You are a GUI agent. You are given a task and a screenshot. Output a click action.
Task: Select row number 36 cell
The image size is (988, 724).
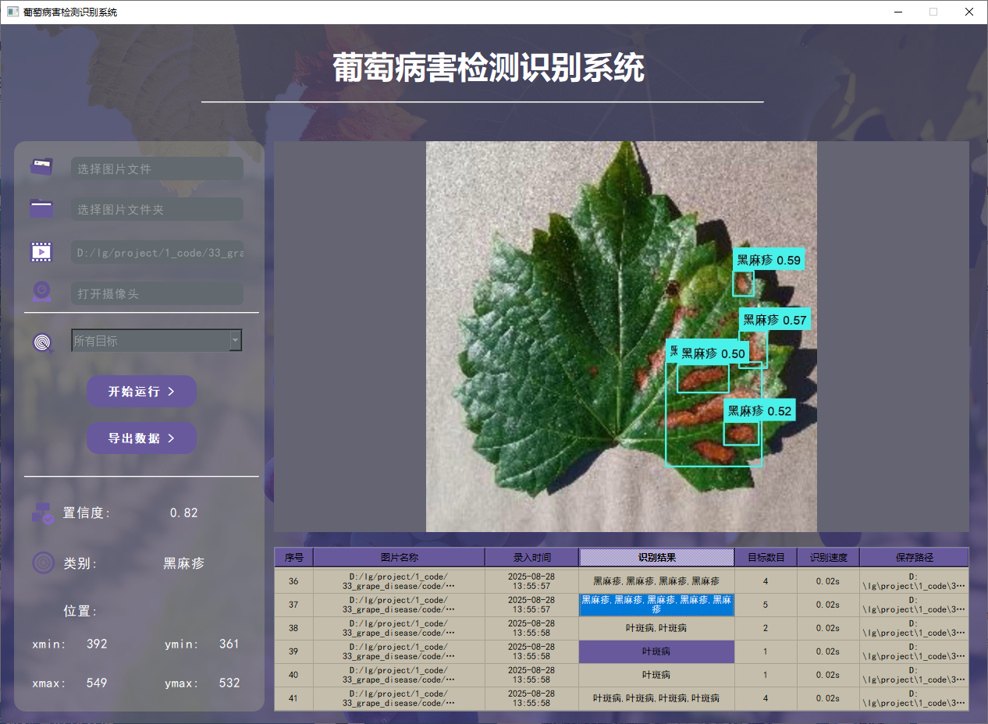293,581
